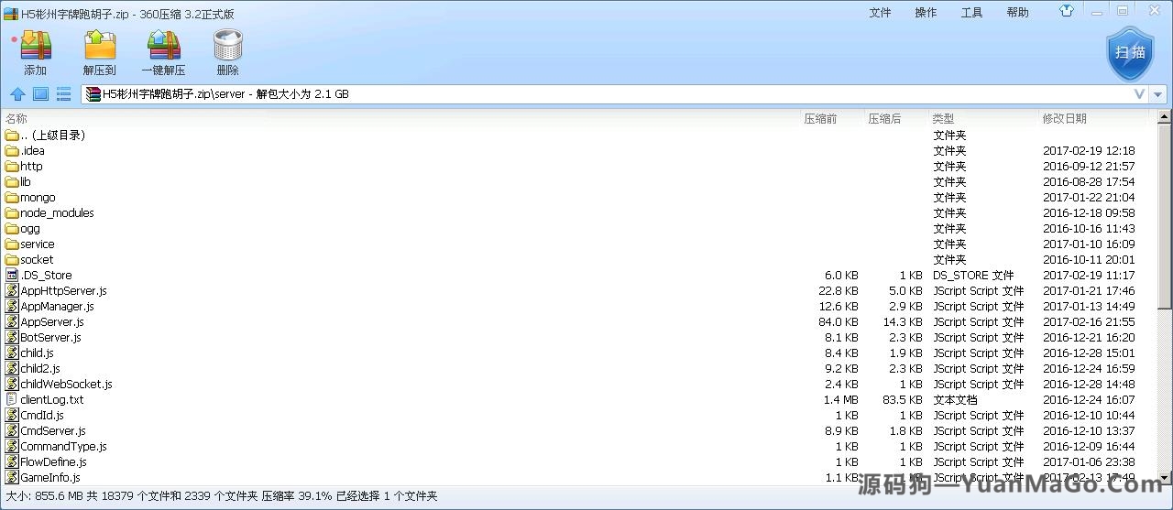Click the status bar size summary text
The image size is (1173, 510).
tap(222, 496)
